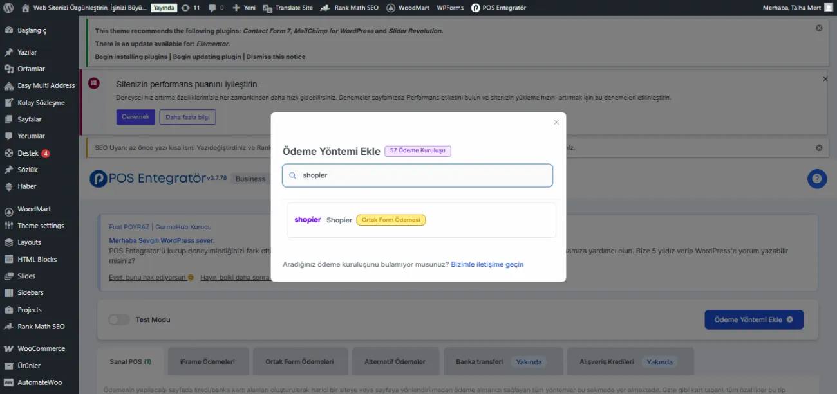Close the Ödeme Yöntemi Ekle dialog
The width and height of the screenshot is (837, 394).
[556, 122]
